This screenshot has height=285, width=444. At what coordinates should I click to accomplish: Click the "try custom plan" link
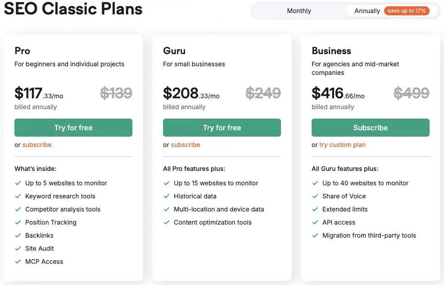point(344,145)
